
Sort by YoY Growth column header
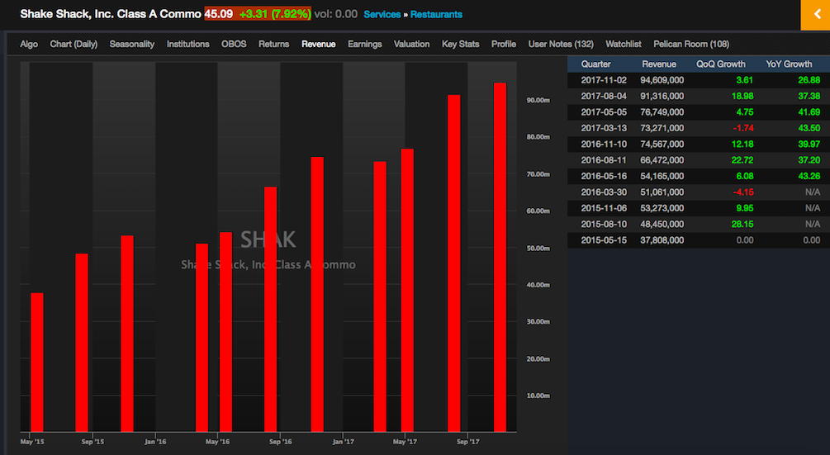(x=789, y=64)
